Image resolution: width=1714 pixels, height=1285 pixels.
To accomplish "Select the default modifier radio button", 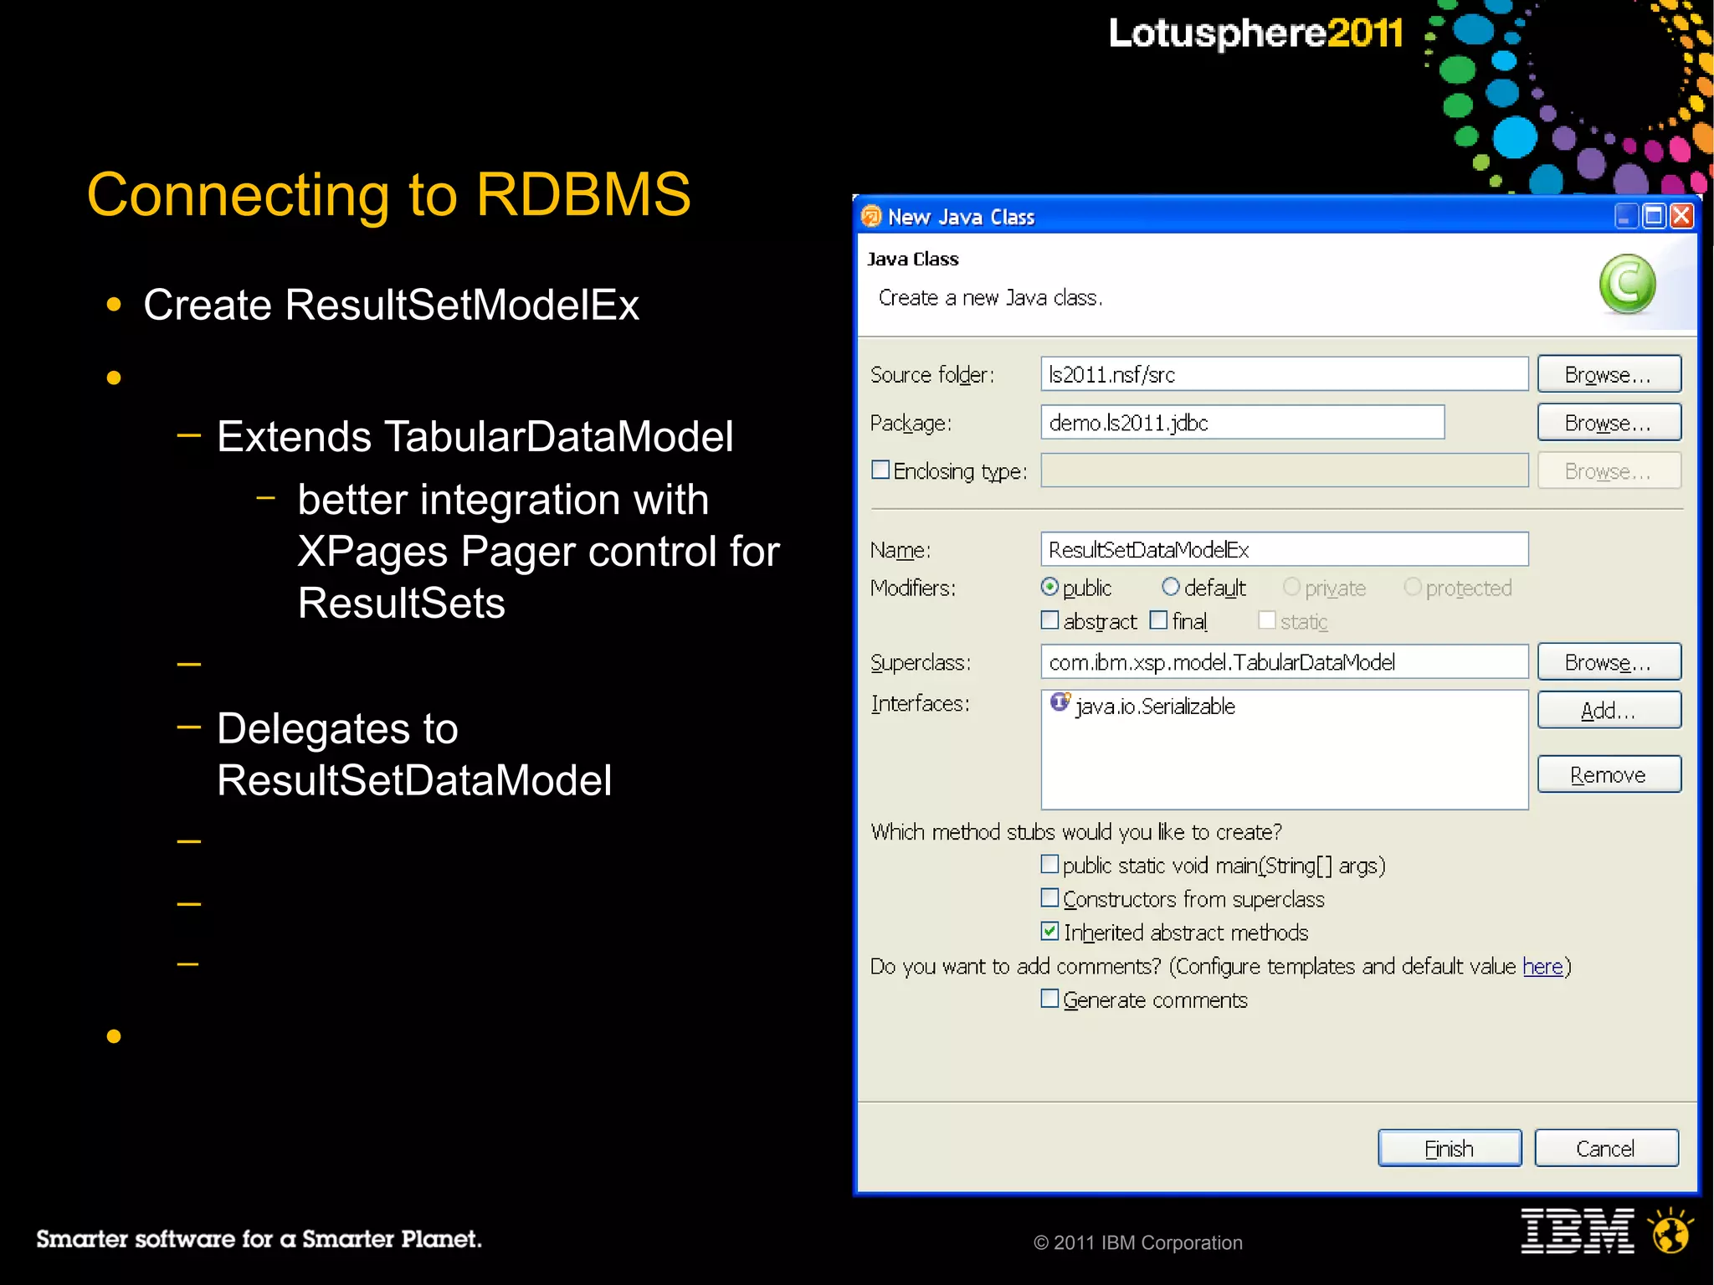I will click(1171, 587).
